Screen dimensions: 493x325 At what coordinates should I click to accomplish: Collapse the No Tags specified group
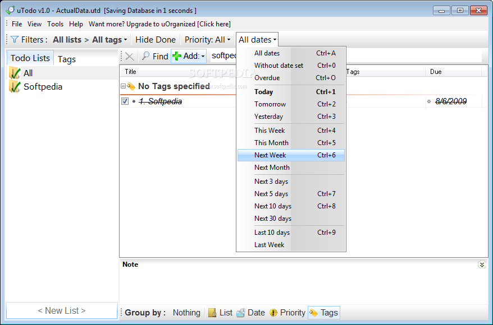[x=124, y=86]
